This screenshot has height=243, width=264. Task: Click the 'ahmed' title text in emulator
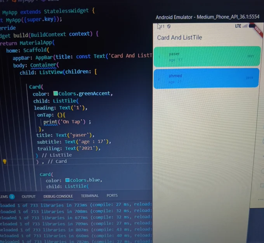(x=175, y=76)
